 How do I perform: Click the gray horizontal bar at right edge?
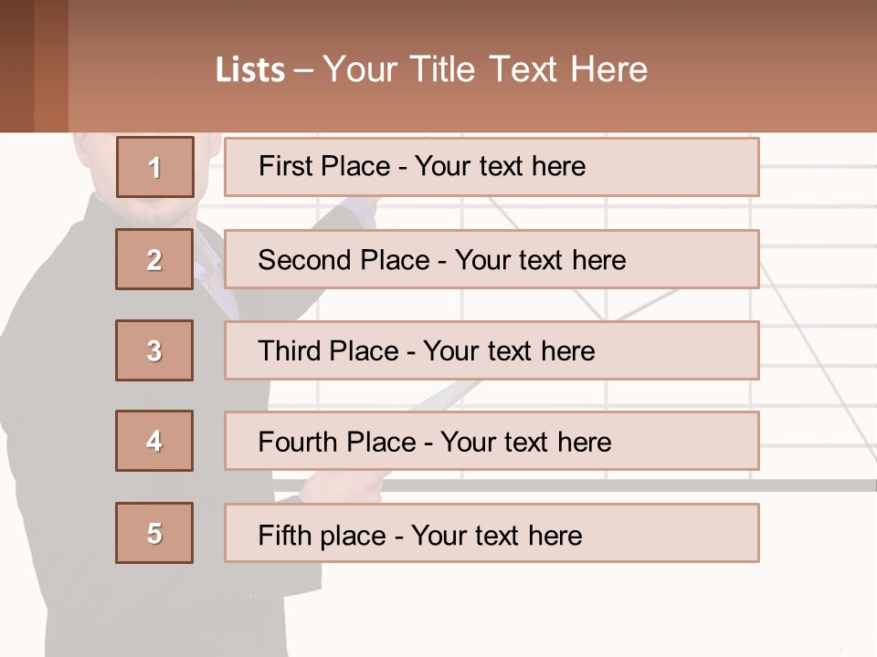pyautogui.click(x=822, y=485)
